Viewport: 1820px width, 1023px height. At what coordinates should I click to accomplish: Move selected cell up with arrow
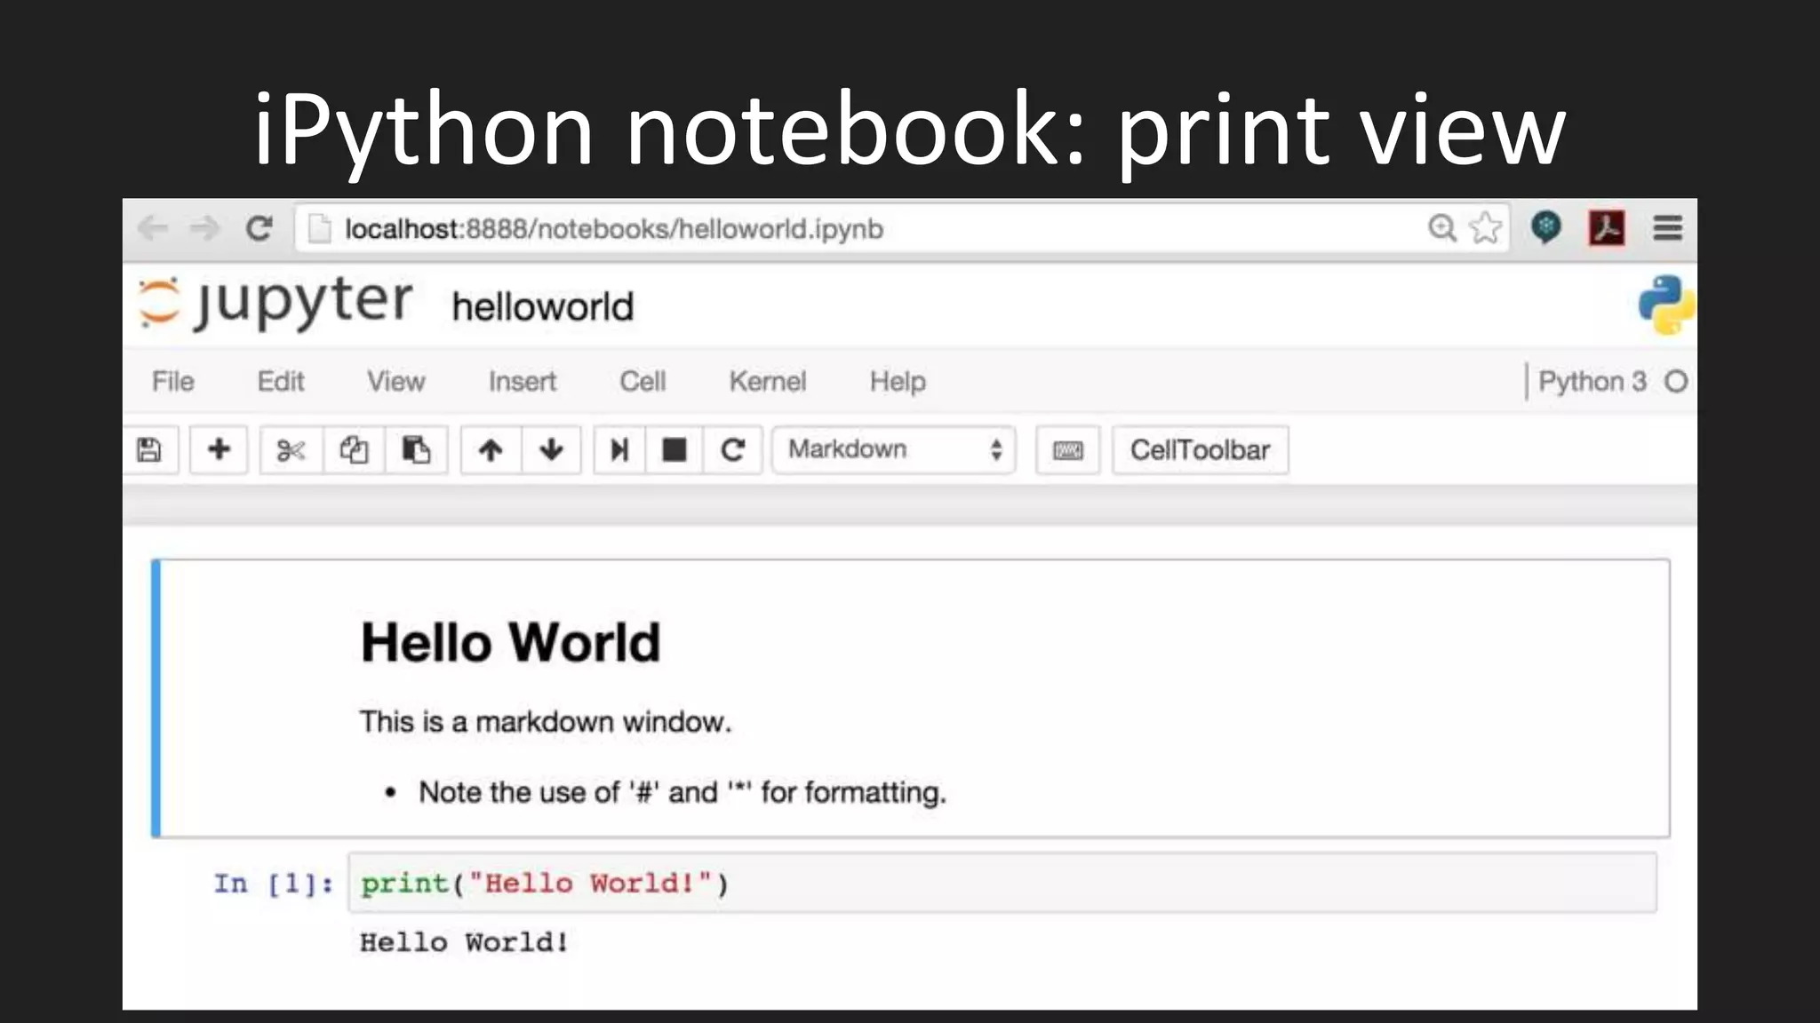click(491, 450)
